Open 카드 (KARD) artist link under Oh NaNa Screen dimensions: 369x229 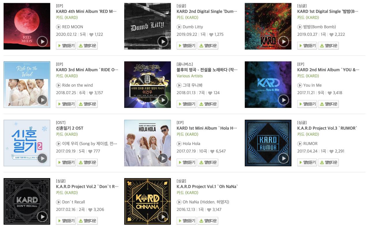pos(187,193)
